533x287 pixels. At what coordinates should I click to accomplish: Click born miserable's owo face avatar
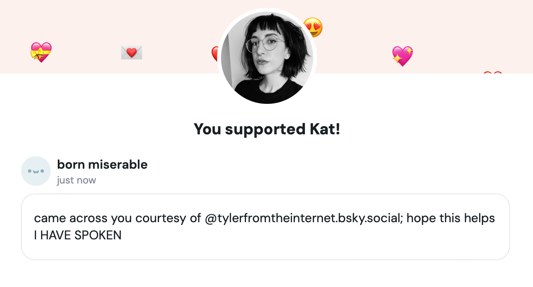[x=36, y=171]
